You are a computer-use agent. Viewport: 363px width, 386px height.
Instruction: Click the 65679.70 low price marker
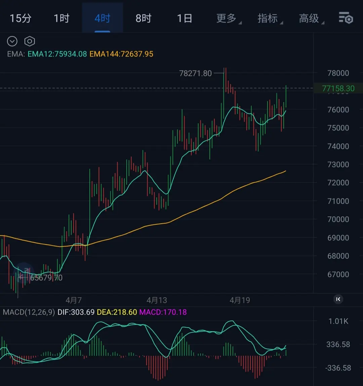(x=46, y=278)
